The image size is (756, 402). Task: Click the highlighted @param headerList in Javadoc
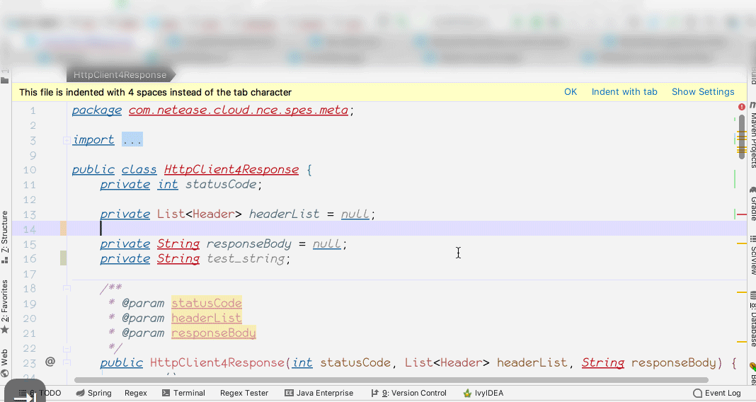pyautogui.click(x=207, y=318)
